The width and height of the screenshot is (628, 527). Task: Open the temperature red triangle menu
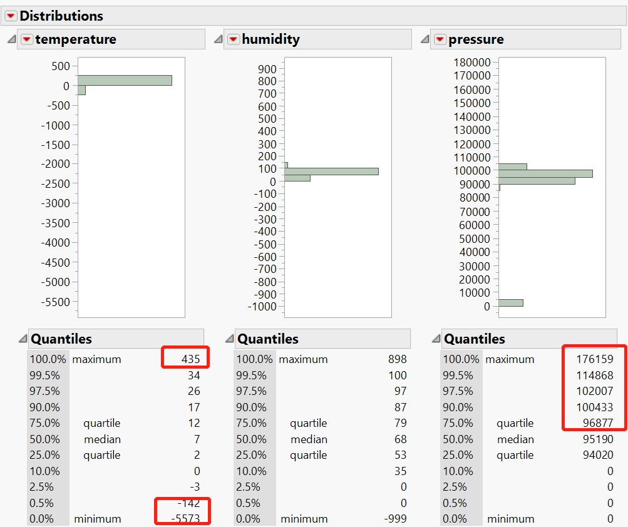[27, 39]
